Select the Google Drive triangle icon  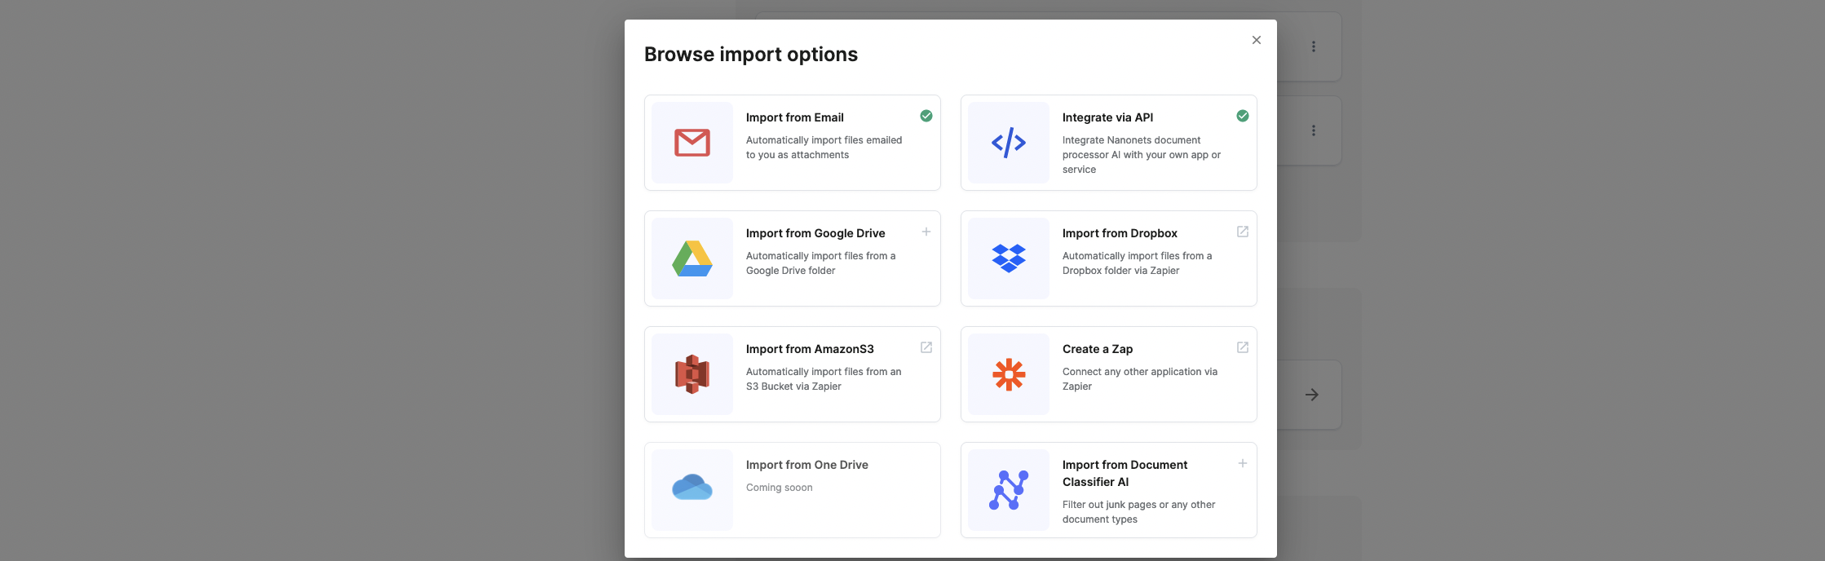pos(692,258)
